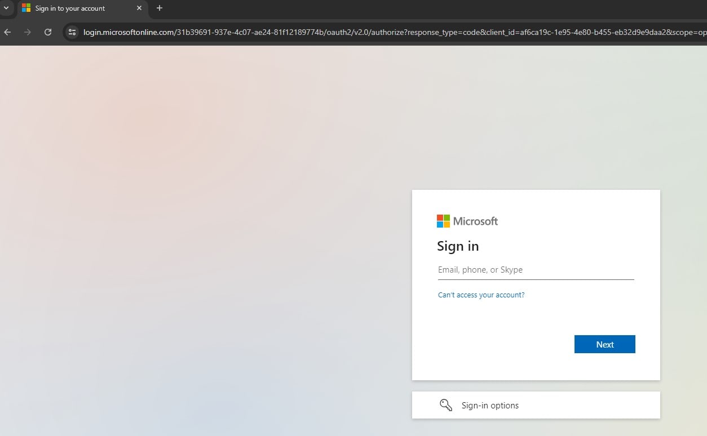Close the 'Sign in to your account' tab
The image size is (707, 436).
tap(139, 8)
